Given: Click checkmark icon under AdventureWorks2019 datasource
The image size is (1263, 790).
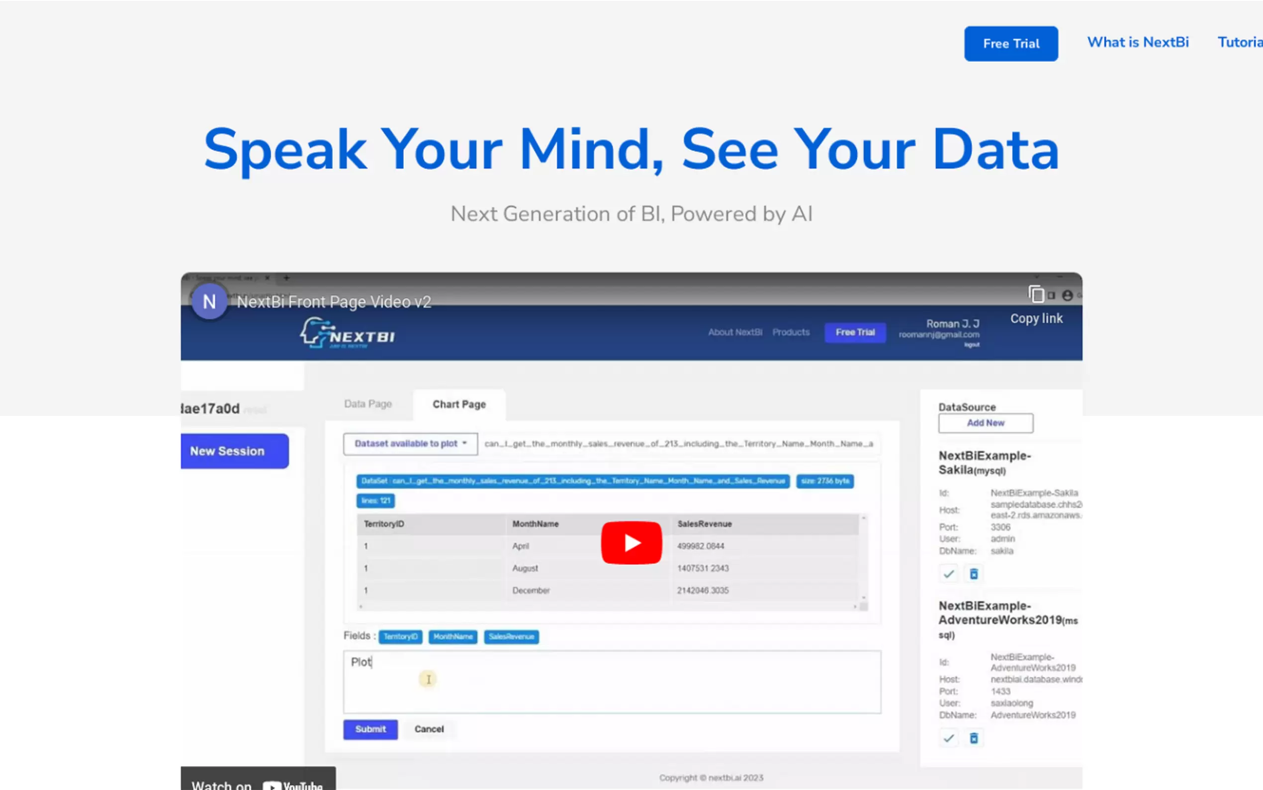Looking at the screenshot, I should pos(948,738).
